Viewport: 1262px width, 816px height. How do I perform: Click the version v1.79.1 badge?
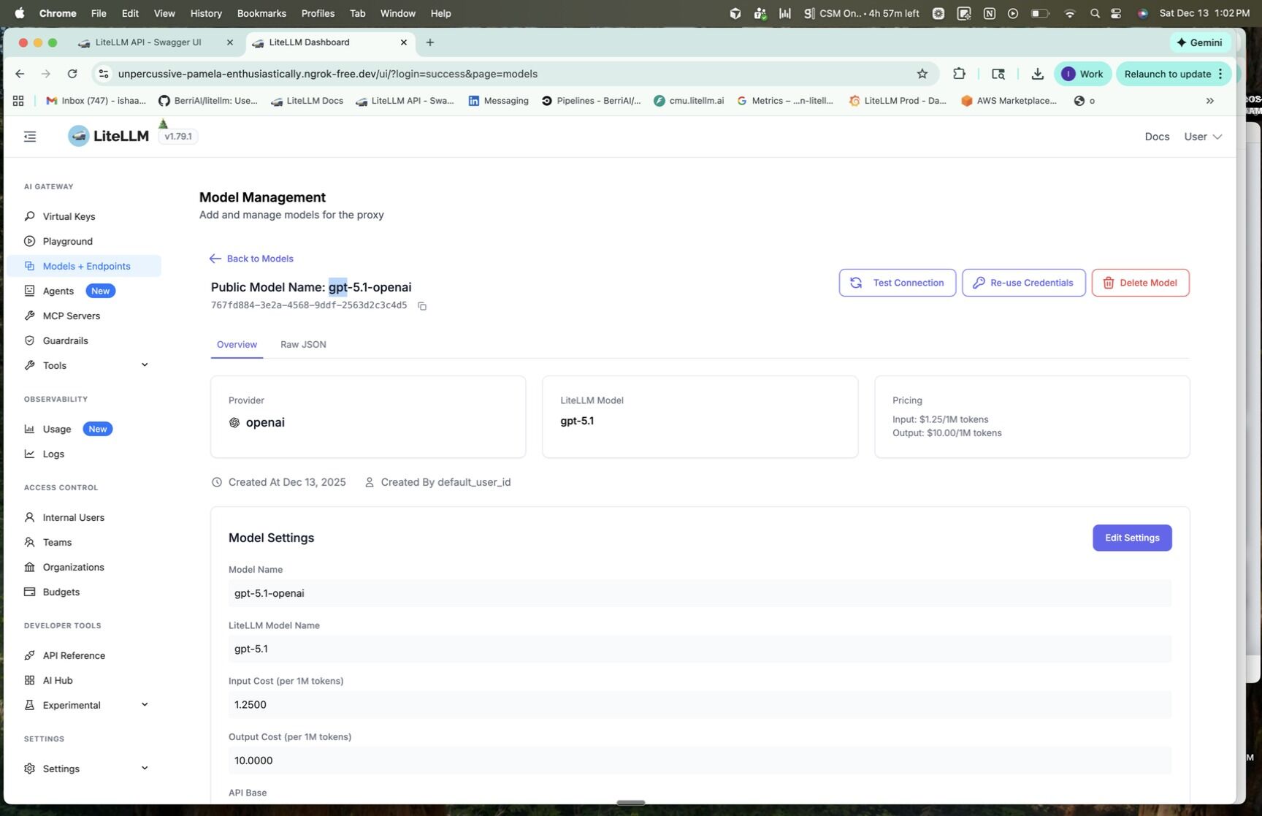point(178,137)
